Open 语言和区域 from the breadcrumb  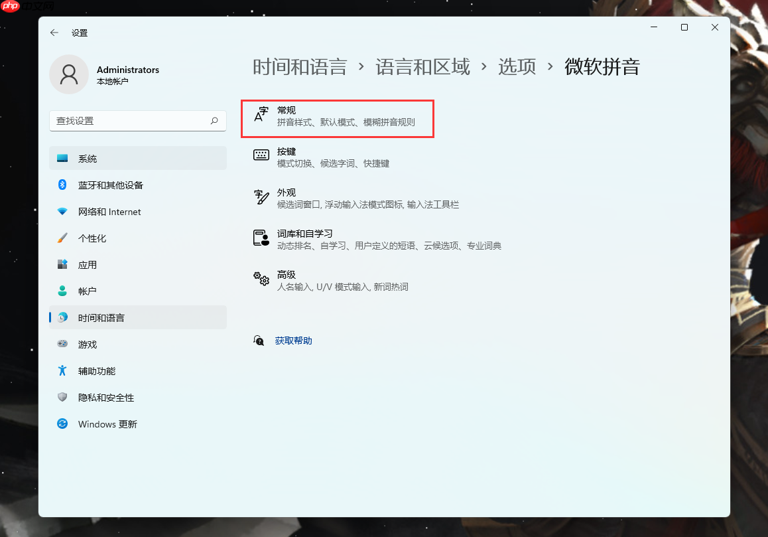click(423, 66)
